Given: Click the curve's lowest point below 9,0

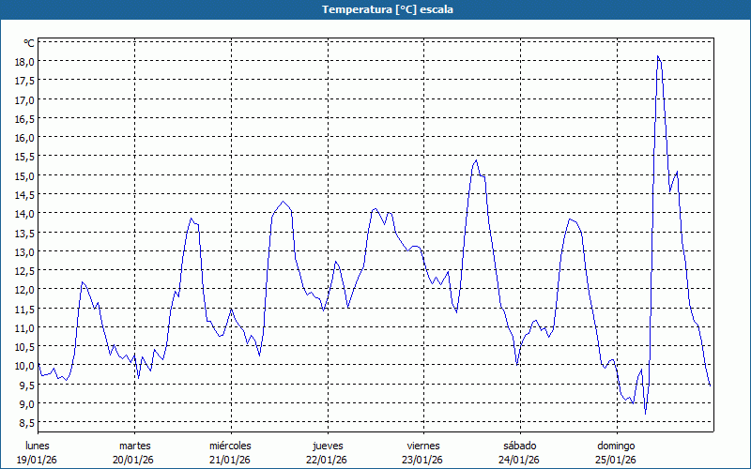Looking at the screenshot, I should click(x=645, y=413).
